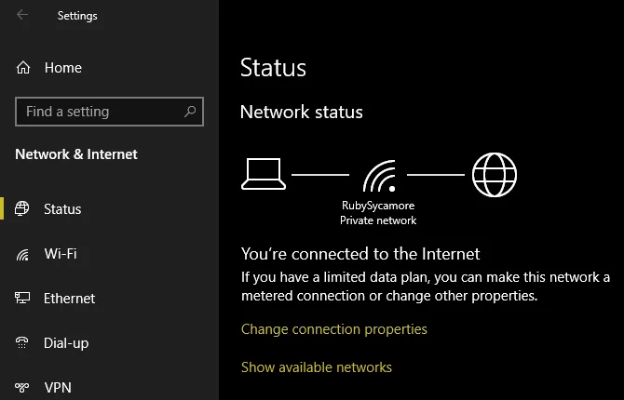Select Dial-up in the sidebar
This screenshot has height=400, width=624.
(66, 343)
